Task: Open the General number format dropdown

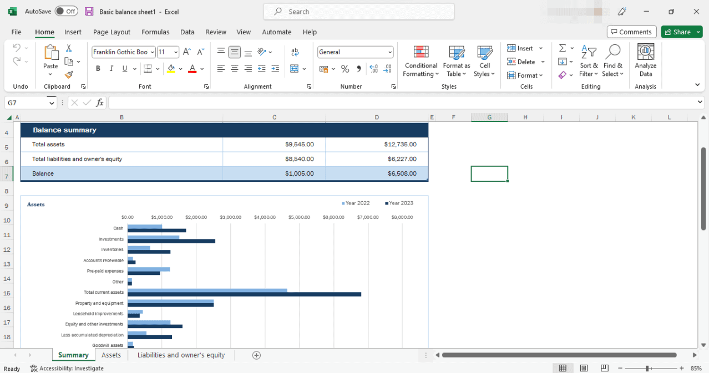Action: click(x=388, y=52)
